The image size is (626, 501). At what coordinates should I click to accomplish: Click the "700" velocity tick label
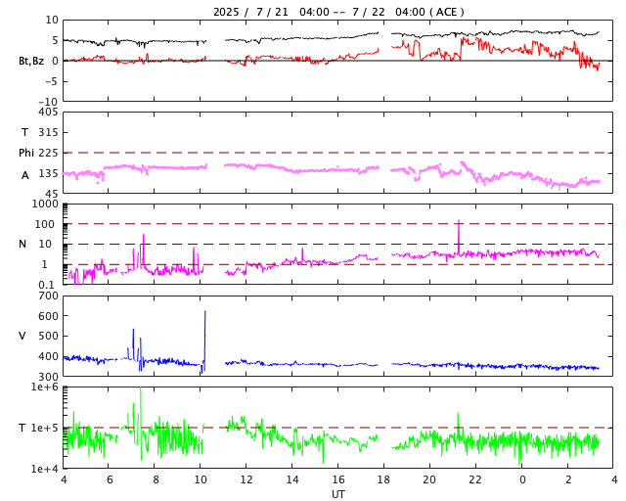[x=48, y=296]
